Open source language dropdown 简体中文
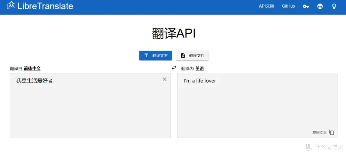This screenshot has height=154, width=346. click(x=32, y=69)
